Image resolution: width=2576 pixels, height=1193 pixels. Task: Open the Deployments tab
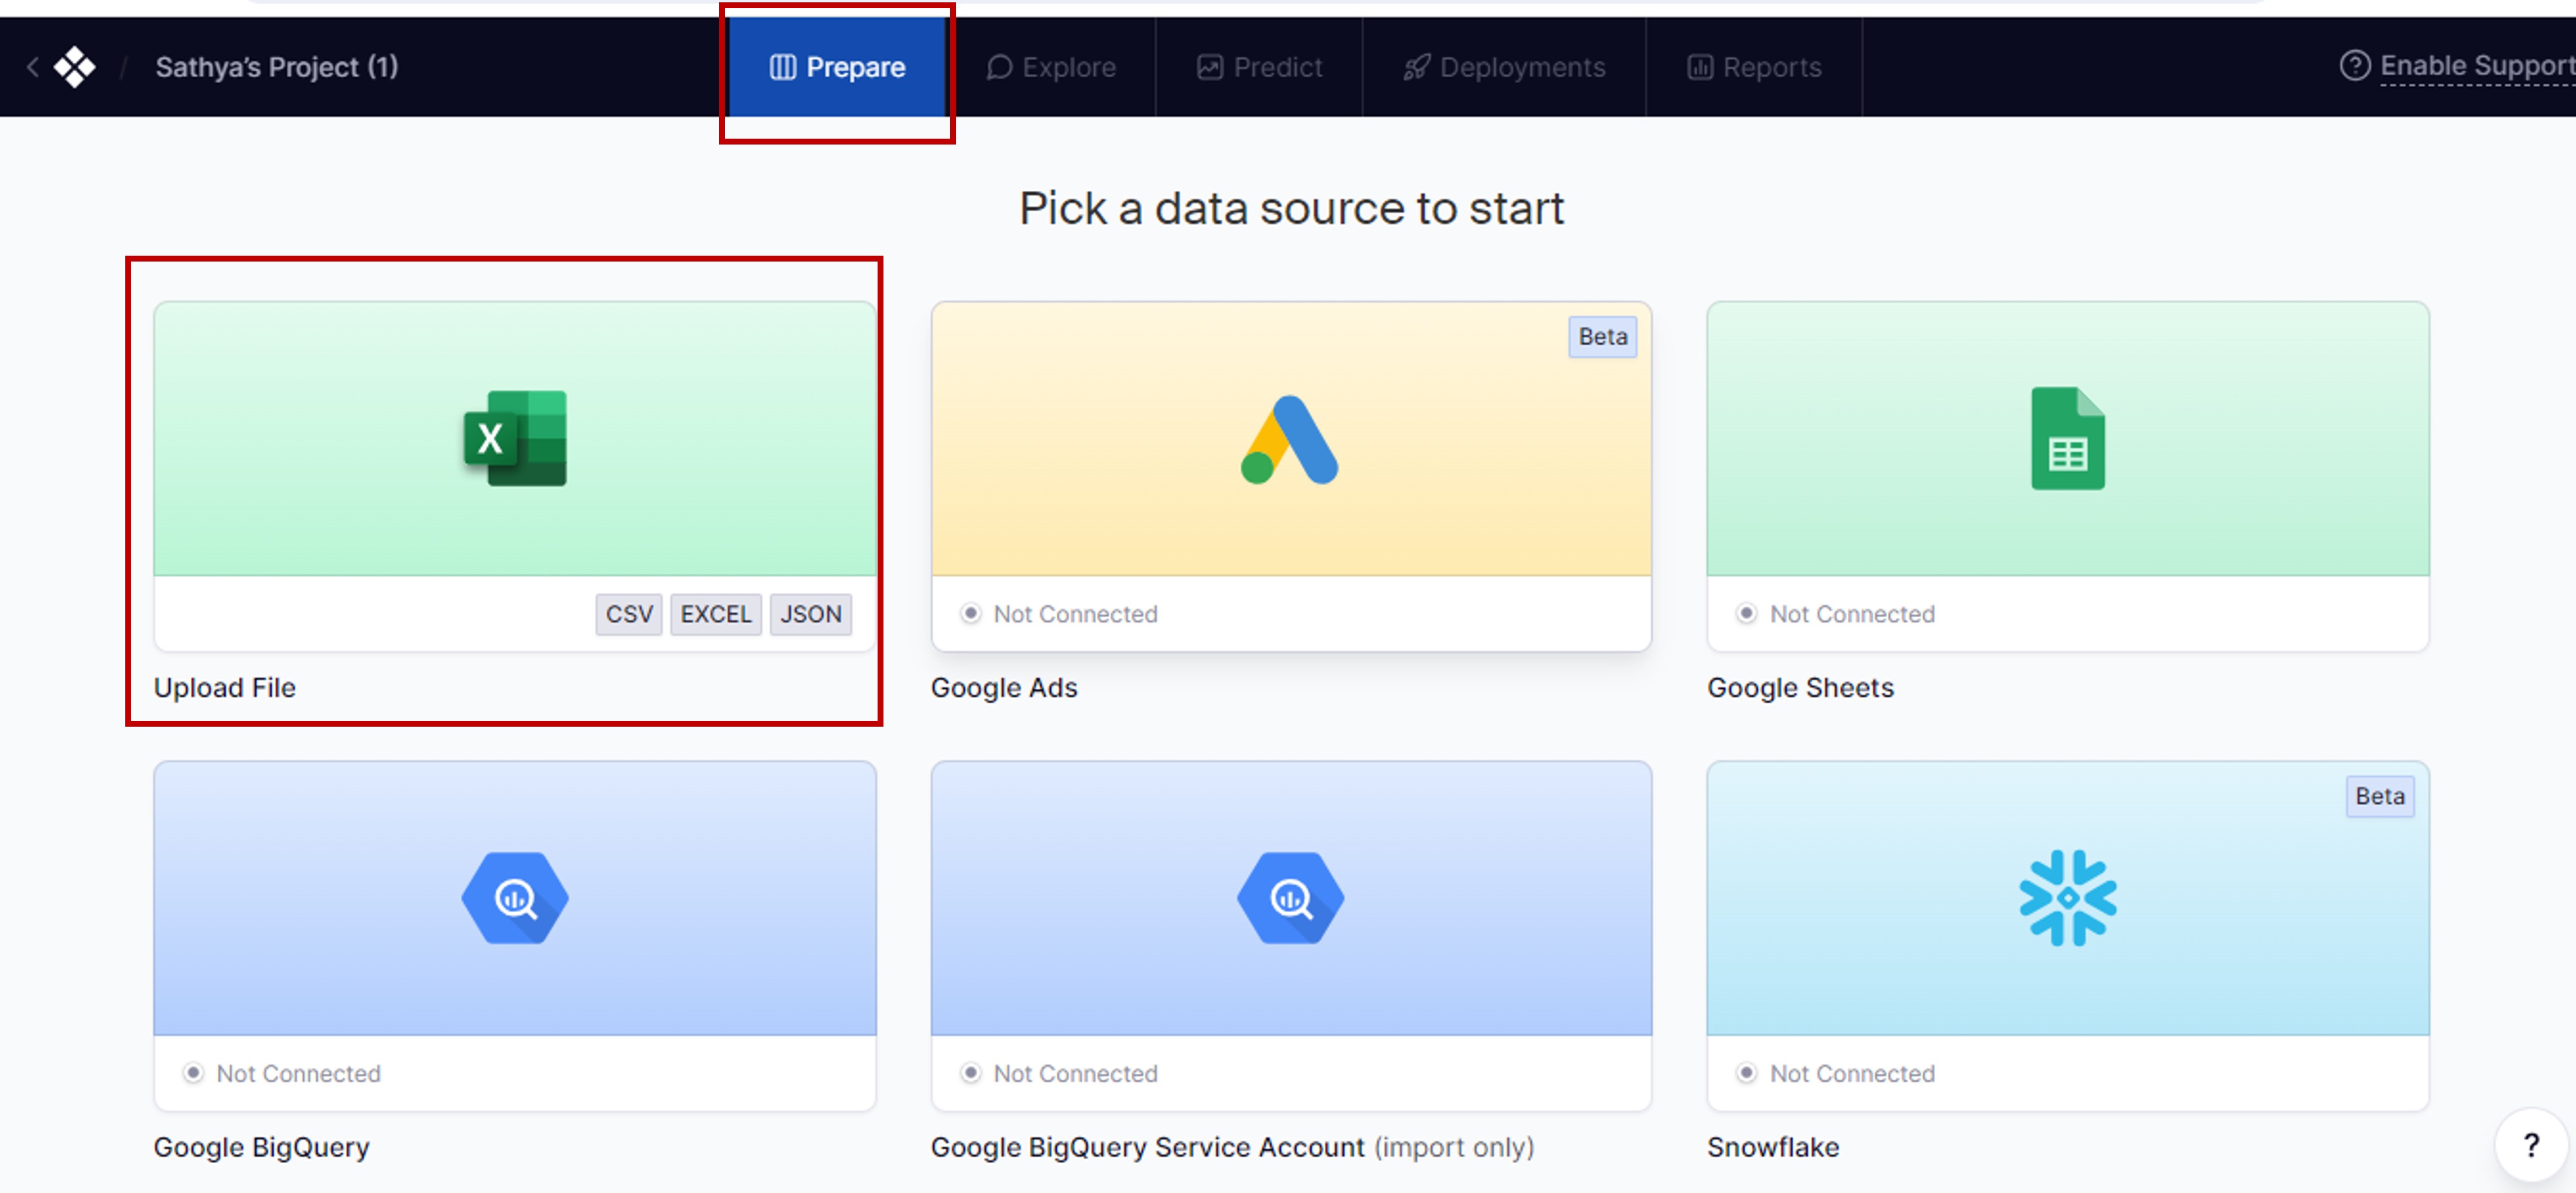click(1505, 67)
